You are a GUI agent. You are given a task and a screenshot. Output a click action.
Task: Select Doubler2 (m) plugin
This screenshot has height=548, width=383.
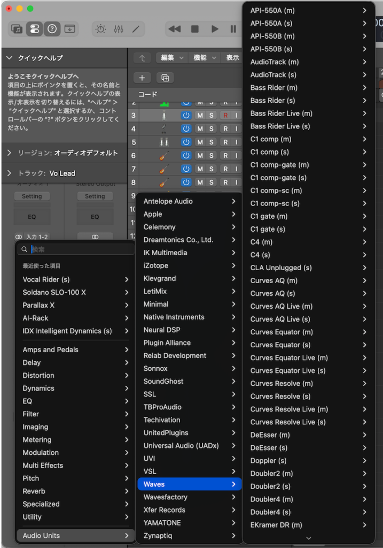(x=308, y=473)
